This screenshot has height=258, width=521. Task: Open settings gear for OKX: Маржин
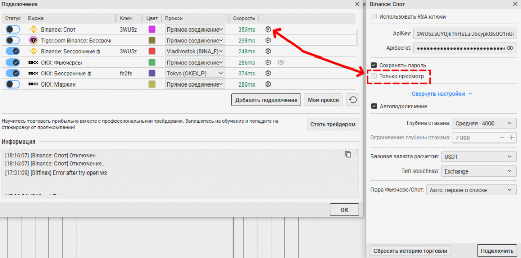(x=268, y=84)
